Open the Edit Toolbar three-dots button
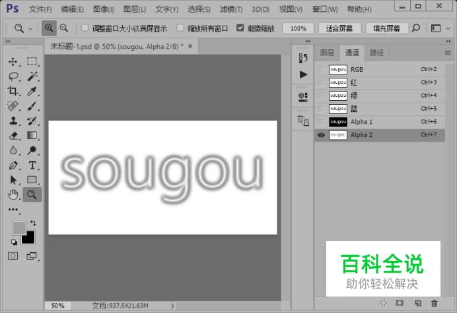Viewport: 457px width, 313px height. pos(13,210)
